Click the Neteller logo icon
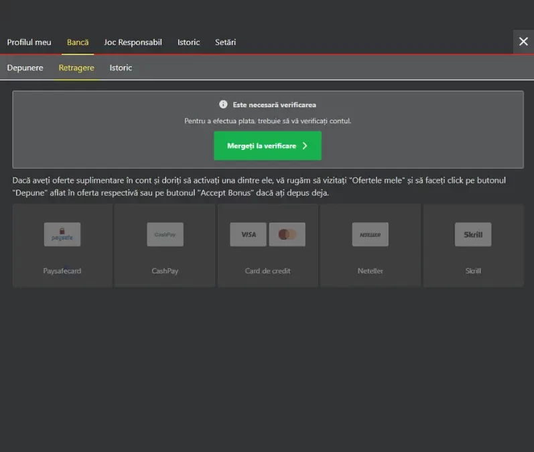Viewport: 534px width, 452px height. click(371, 234)
